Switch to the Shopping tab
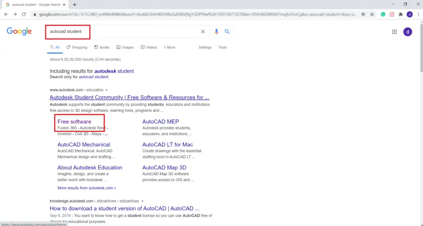Screen dimensions: 423x226 [x=77, y=47]
